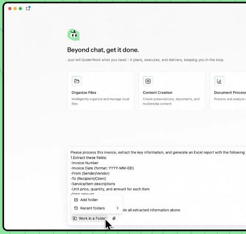Screen dimensions: 246x234
Task: Maximize the window with the green button
Action: 20,9
